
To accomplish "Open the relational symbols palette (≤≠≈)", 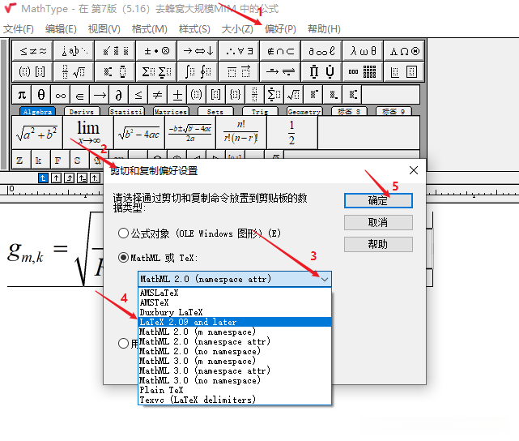I will click(32, 51).
